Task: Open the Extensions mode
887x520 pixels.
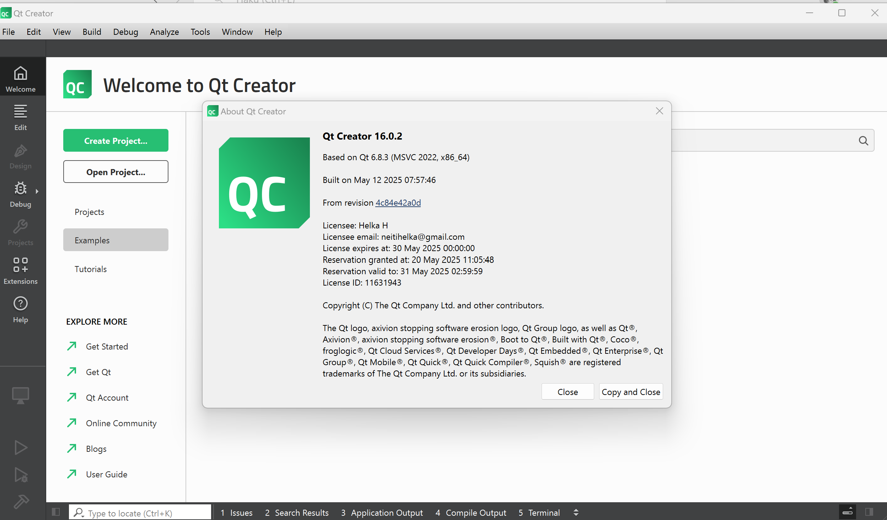Action: pos(21,271)
